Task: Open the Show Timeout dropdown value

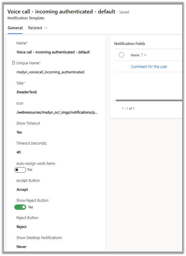Action: (x=56, y=132)
